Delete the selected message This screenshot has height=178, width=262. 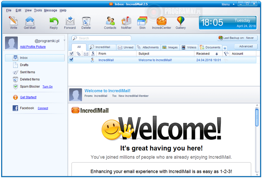86,23
